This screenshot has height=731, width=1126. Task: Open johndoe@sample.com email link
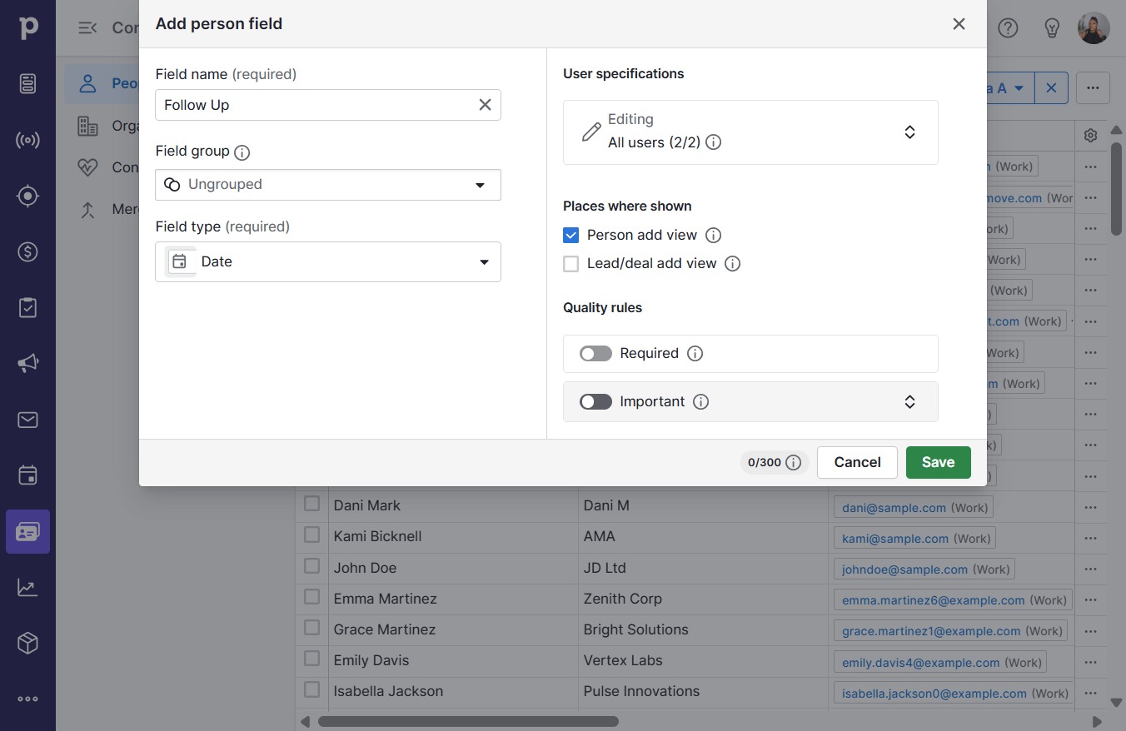point(905,569)
